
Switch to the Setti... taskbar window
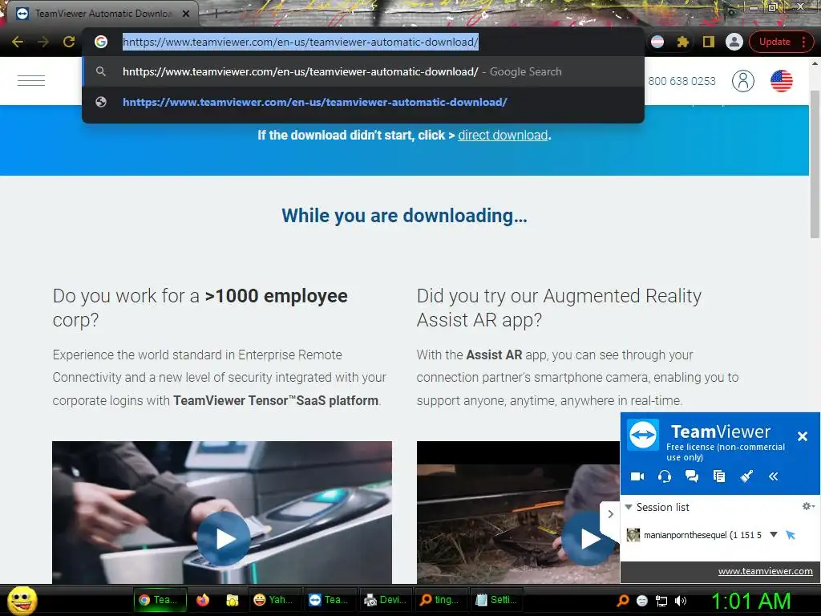click(x=495, y=600)
